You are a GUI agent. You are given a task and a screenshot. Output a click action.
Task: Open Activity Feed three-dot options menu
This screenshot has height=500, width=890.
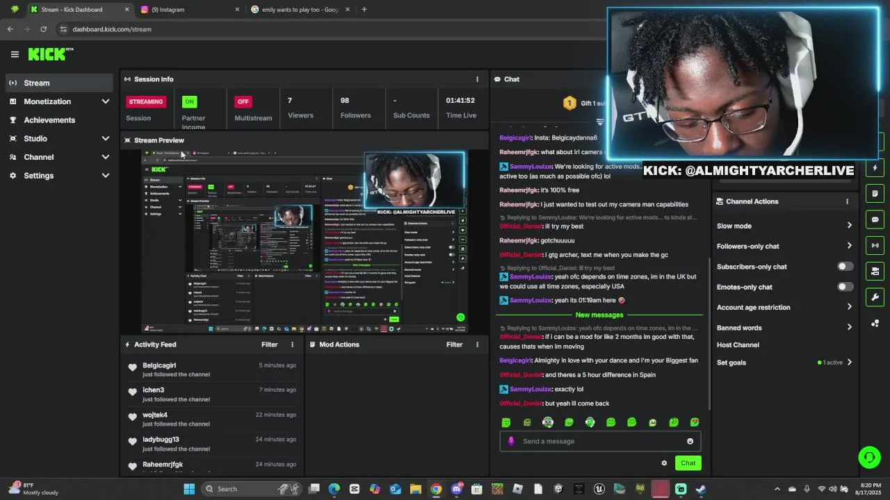point(292,344)
